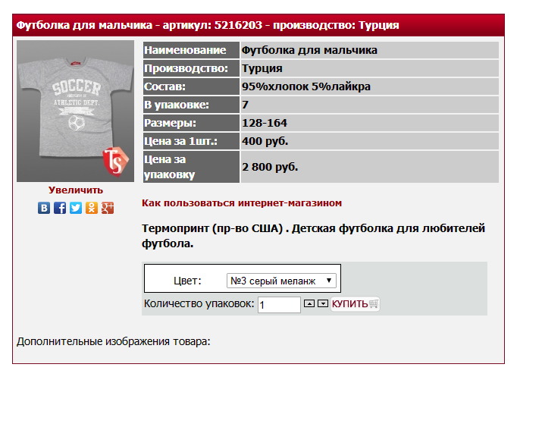
Task: Select the red header title text
Action: coord(208,25)
